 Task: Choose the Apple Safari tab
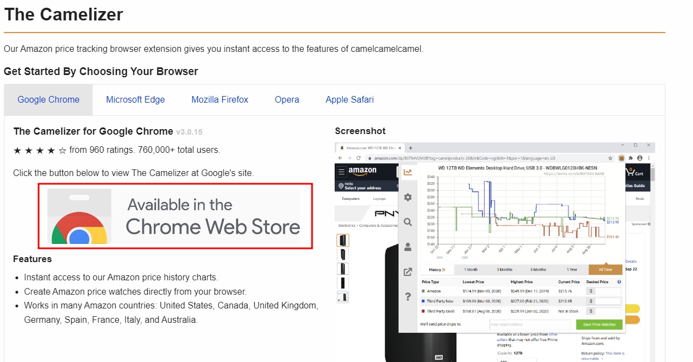point(350,100)
